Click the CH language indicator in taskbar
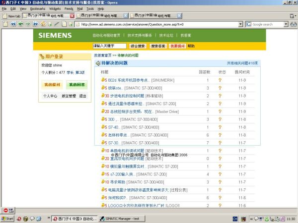Viewport: 298px width, 223px height. [235, 219]
